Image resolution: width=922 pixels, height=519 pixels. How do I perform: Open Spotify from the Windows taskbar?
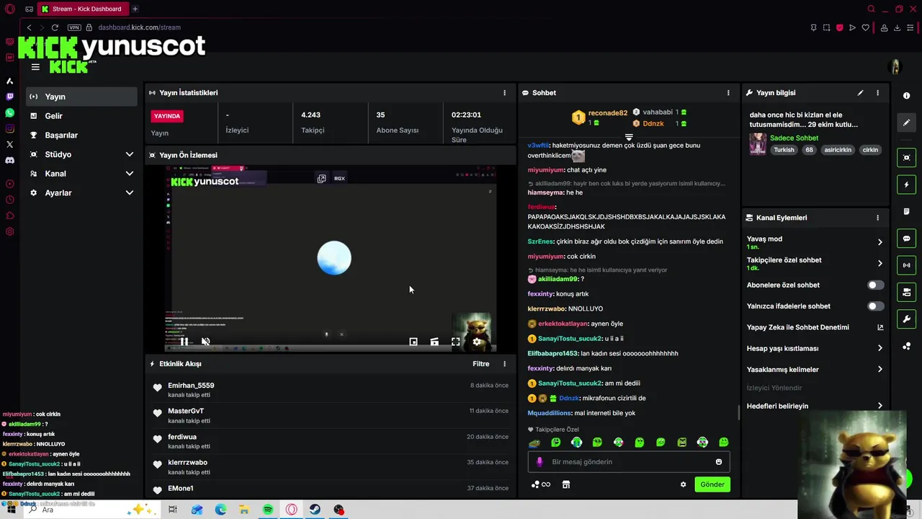pyautogui.click(x=268, y=510)
